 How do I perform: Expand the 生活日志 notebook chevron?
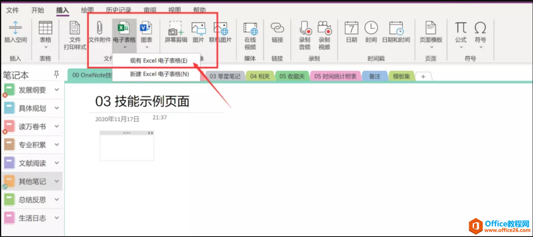click(57, 218)
